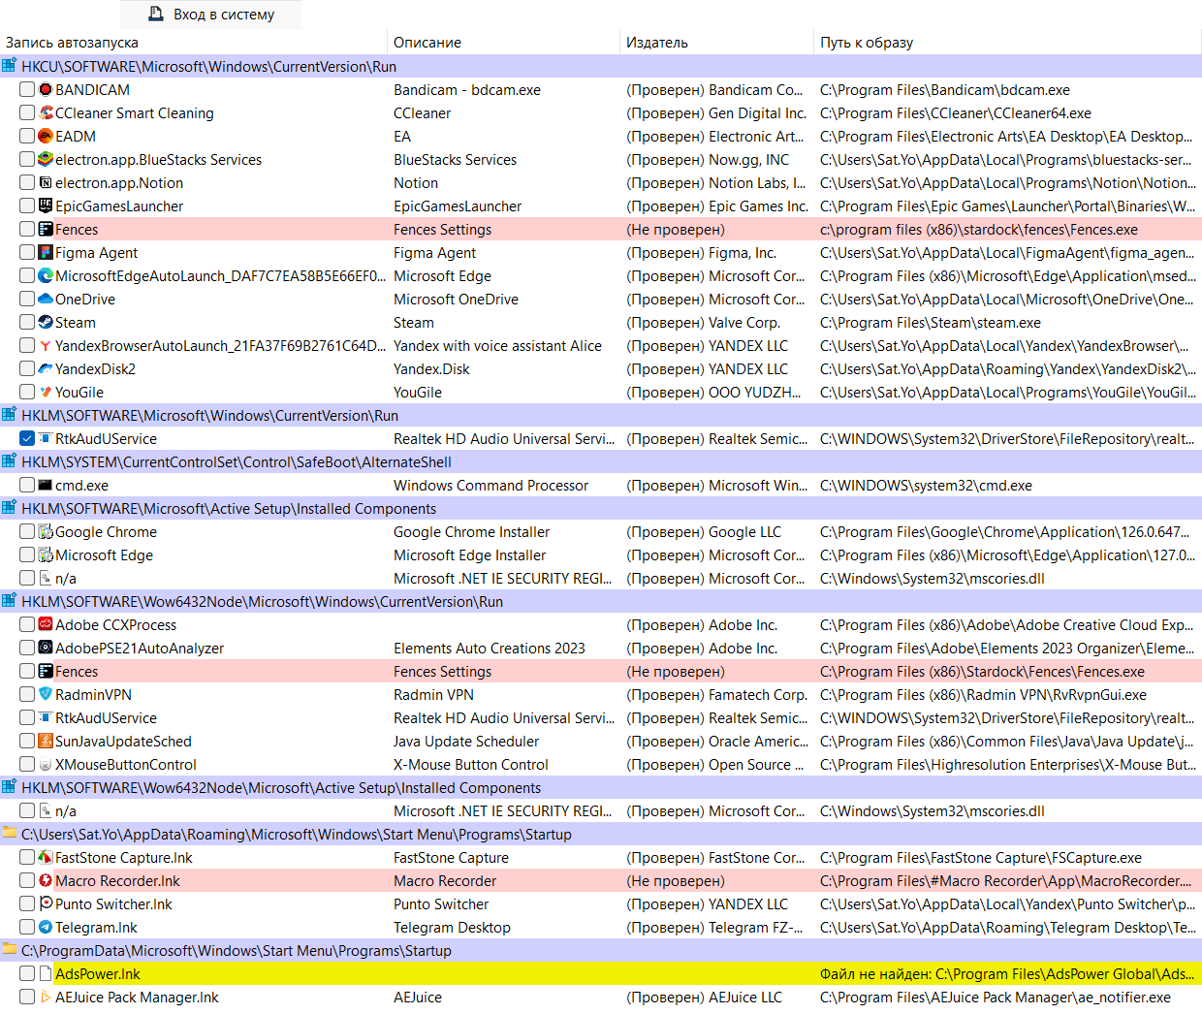Select "X-Mouse Button Control" description
1202x1014 pixels.
(471, 764)
